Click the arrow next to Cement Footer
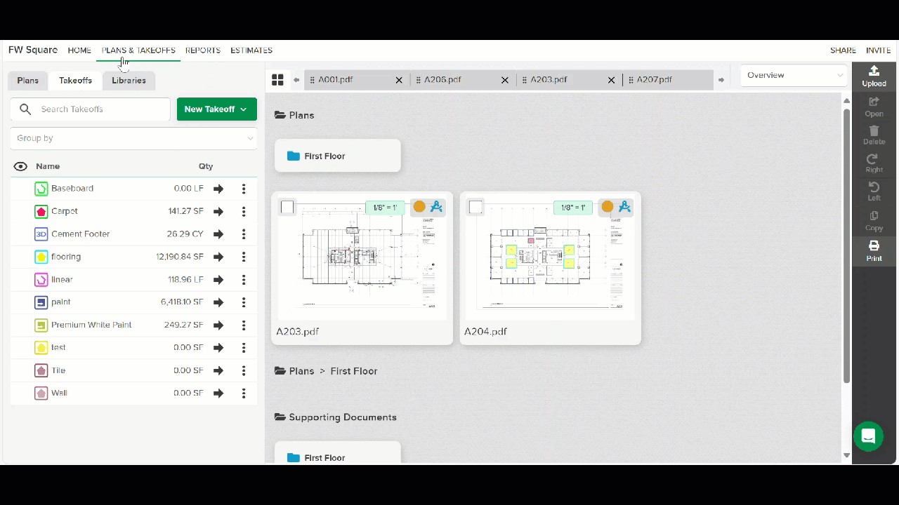The height and width of the screenshot is (505, 899). click(218, 234)
